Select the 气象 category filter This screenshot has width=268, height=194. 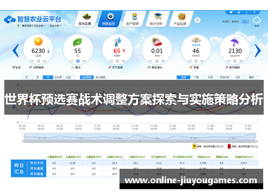click(x=197, y=77)
